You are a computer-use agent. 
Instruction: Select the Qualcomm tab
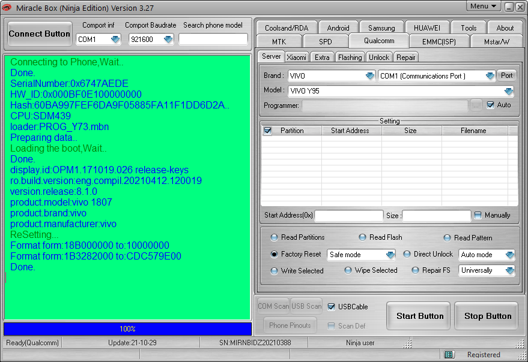(x=379, y=41)
